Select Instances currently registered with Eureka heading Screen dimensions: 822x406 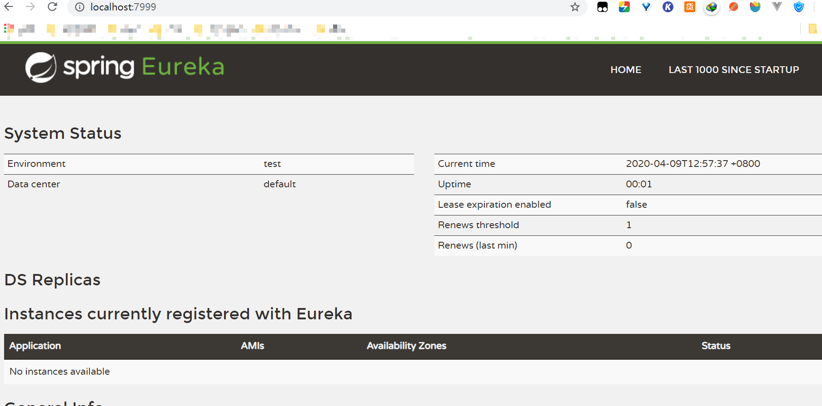tap(178, 314)
